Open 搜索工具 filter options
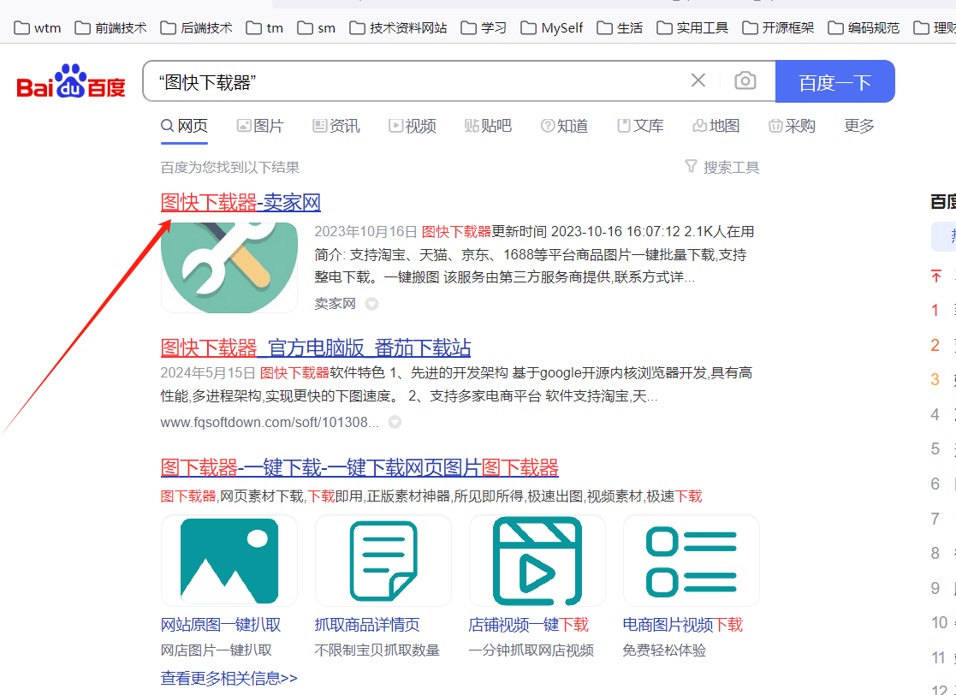Screen dimensions: 956x695 [721, 167]
